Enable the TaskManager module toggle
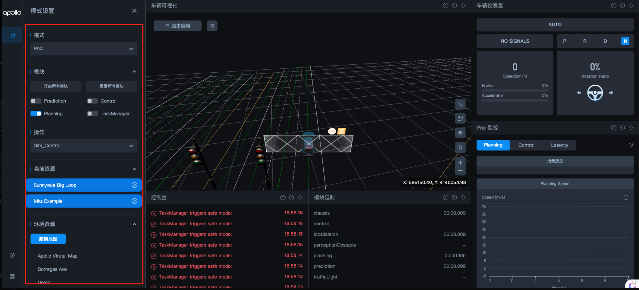 [92, 114]
